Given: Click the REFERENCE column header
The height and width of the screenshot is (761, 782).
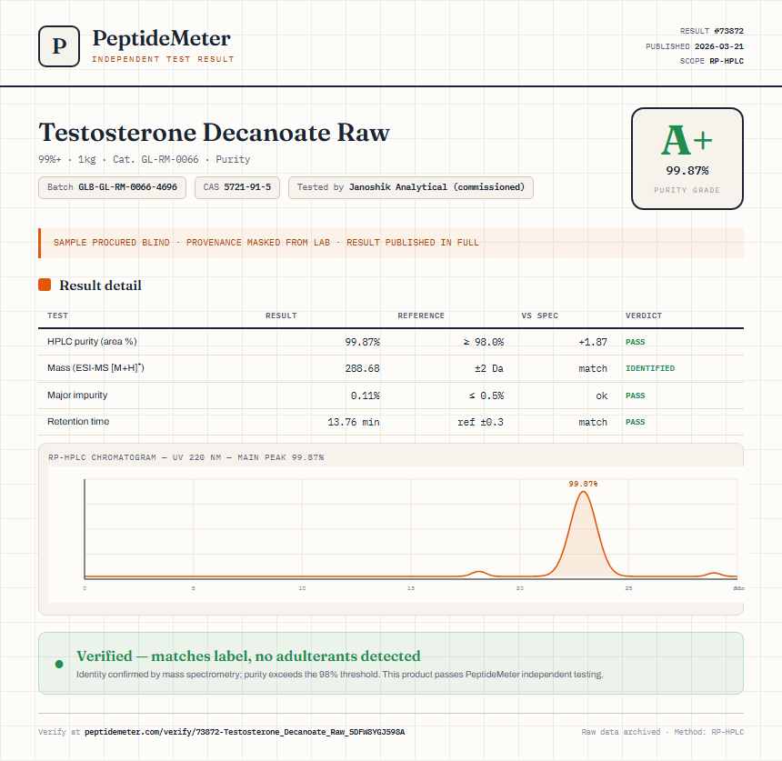Looking at the screenshot, I should (420, 315).
